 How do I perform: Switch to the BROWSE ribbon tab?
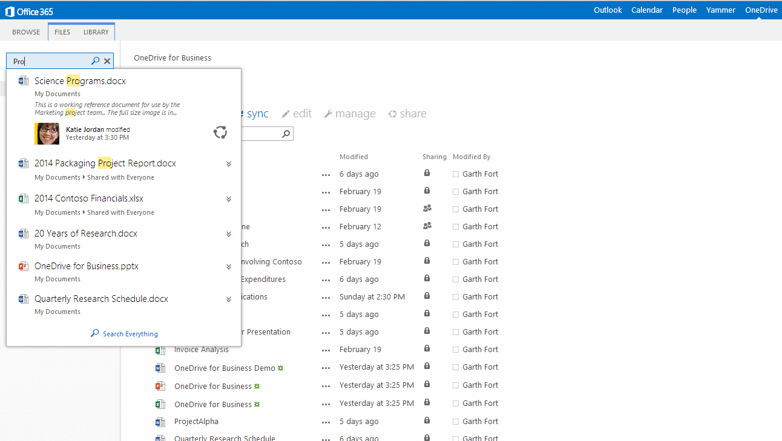coord(26,32)
